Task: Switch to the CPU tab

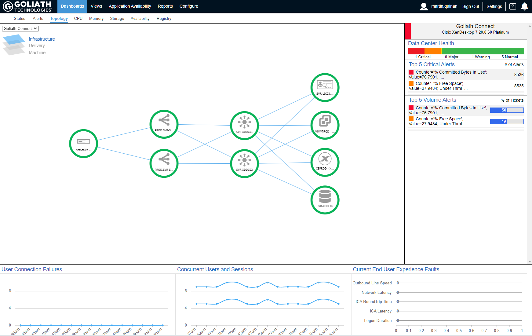Action: coord(78,18)
